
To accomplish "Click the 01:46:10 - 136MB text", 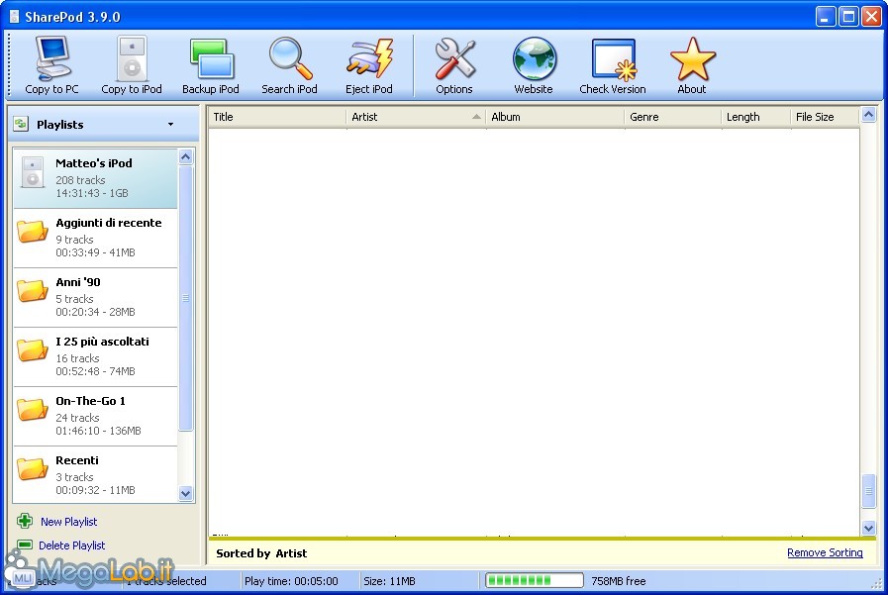I will (98, 431).
